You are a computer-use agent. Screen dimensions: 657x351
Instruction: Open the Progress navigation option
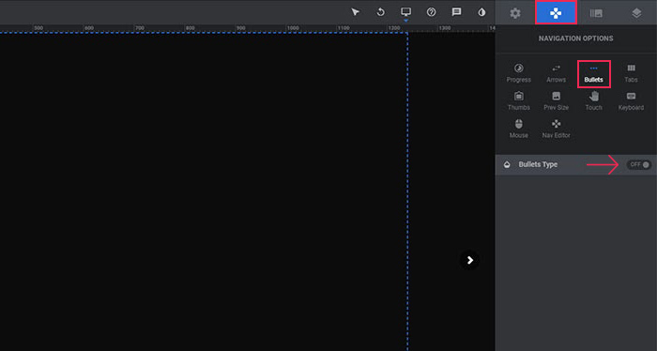(x=518, y=73)
